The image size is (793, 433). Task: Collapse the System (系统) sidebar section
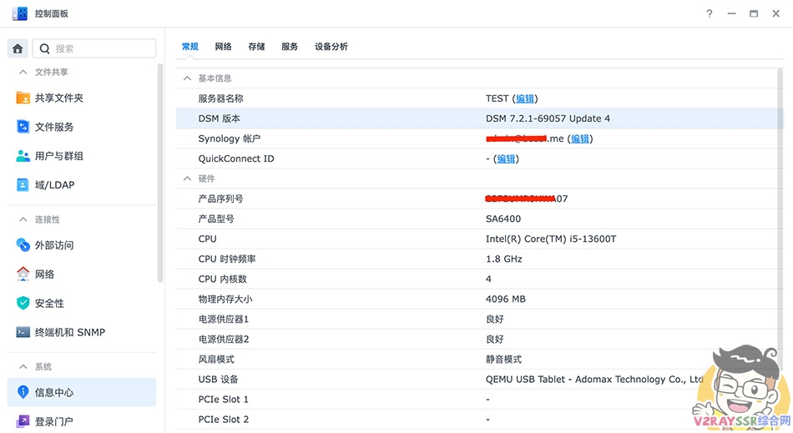click(23, 367)
